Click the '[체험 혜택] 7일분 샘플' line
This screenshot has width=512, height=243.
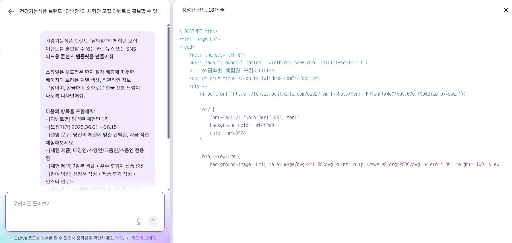[95, 166]
